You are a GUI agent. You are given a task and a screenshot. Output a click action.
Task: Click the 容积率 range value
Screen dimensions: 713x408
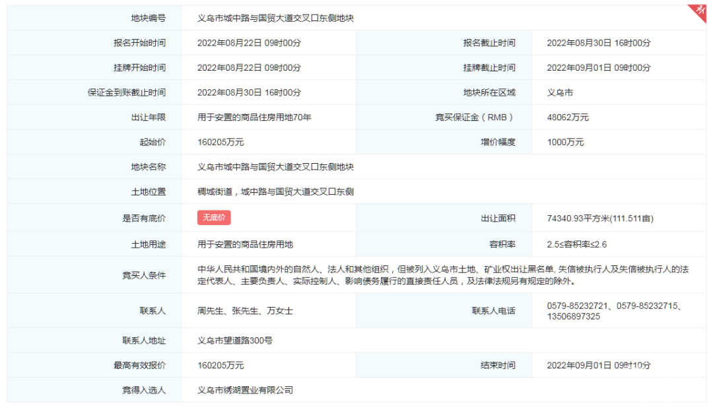click(x=576, y=244)
